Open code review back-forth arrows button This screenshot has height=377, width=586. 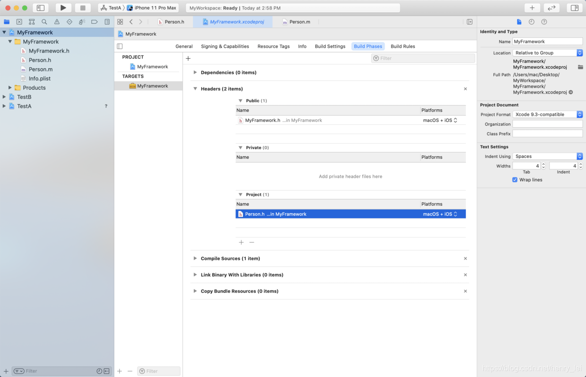pos(552,8)
